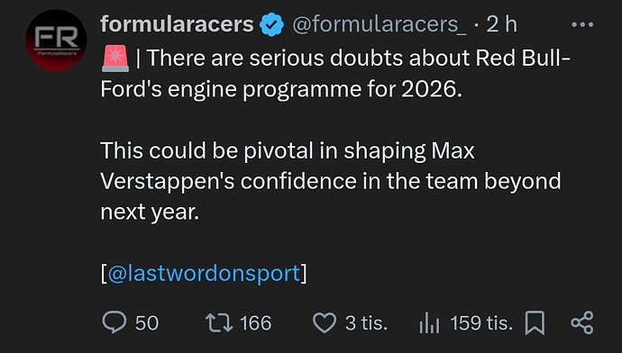Open the @lastwordonsport mention link
This screenshot has width=622, height=353.
click(x=204, y=274)
